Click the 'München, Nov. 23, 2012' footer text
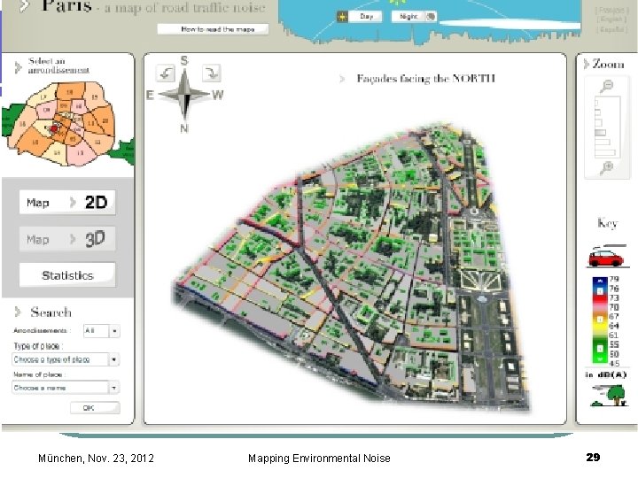The width and height of the screenshot is (638, 478). 96,459
